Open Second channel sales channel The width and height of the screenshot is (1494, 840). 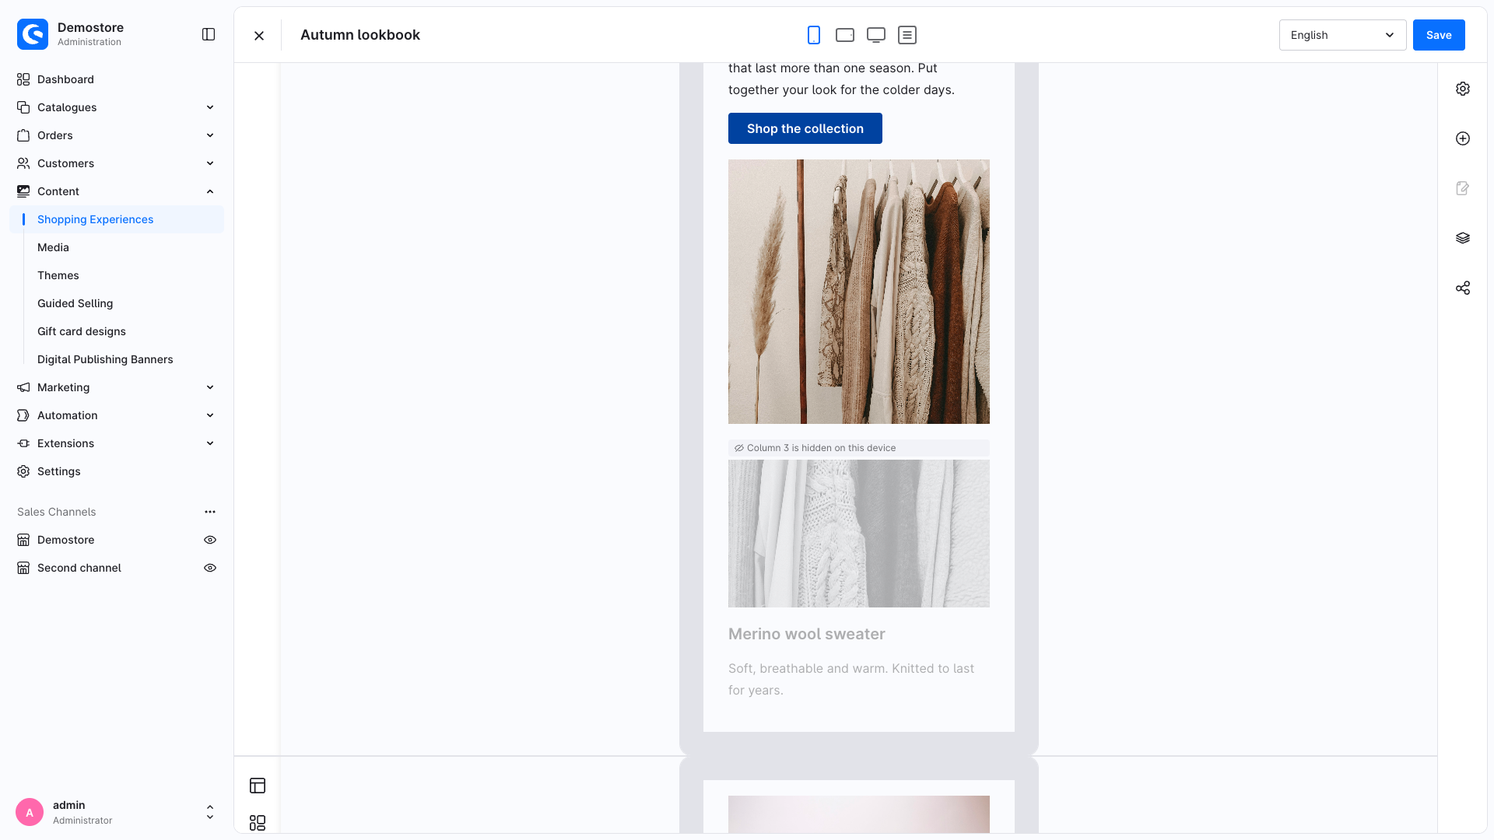coord(79,568)
